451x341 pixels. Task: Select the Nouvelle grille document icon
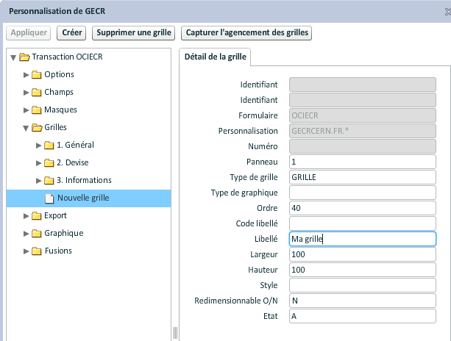pyautogui.click(x=49, y=198)
